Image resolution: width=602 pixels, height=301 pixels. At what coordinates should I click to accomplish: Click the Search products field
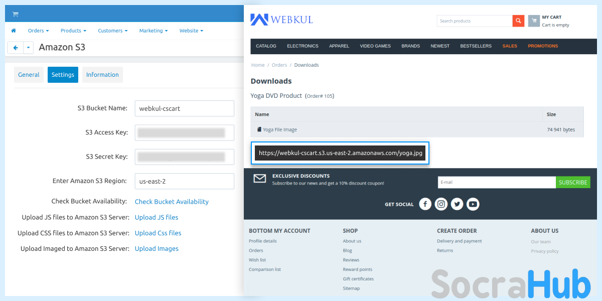(475, 21)
